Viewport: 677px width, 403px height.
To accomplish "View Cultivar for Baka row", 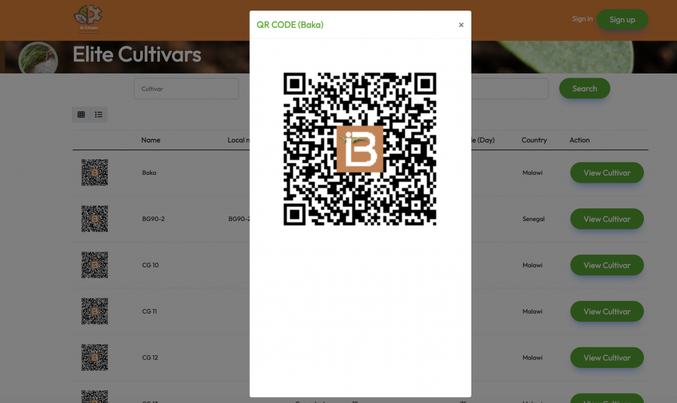I will (607, 173).
